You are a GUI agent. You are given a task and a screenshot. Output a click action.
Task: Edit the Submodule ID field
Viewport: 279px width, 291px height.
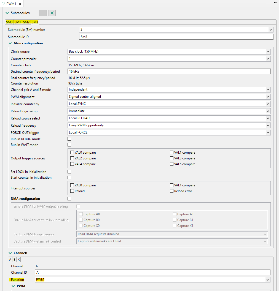pos(176,37)
